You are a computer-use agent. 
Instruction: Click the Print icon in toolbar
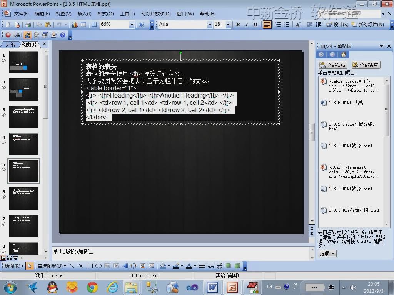(28, 24)
